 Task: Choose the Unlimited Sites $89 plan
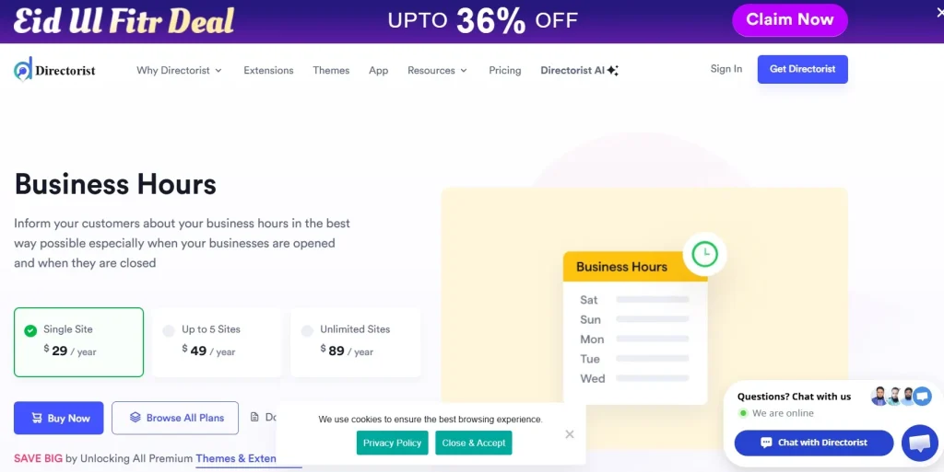[355, 341]
